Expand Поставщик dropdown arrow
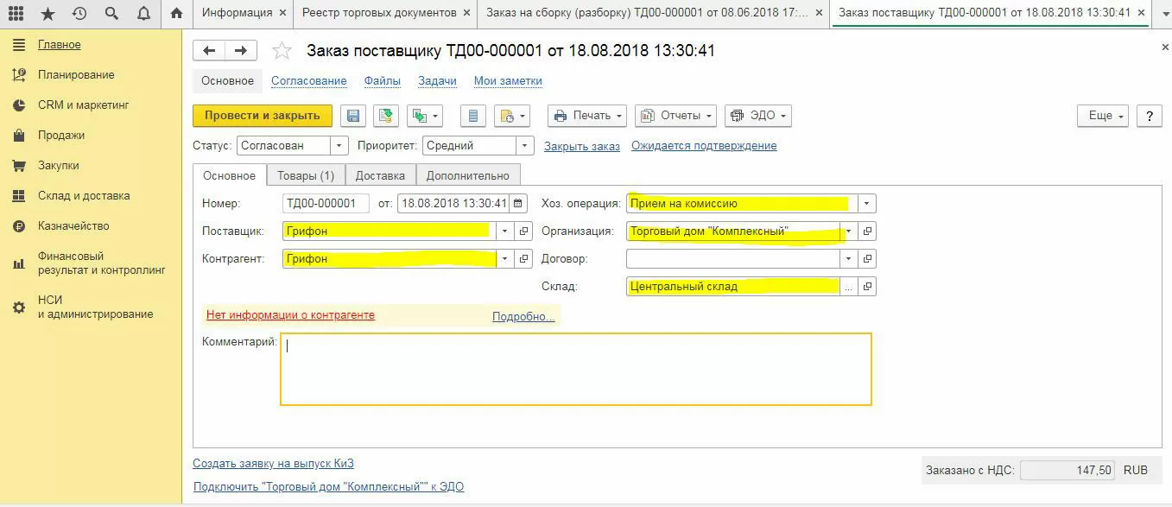Image resolution: width=1172 pixels, height=507 pixels. (505, 231)
